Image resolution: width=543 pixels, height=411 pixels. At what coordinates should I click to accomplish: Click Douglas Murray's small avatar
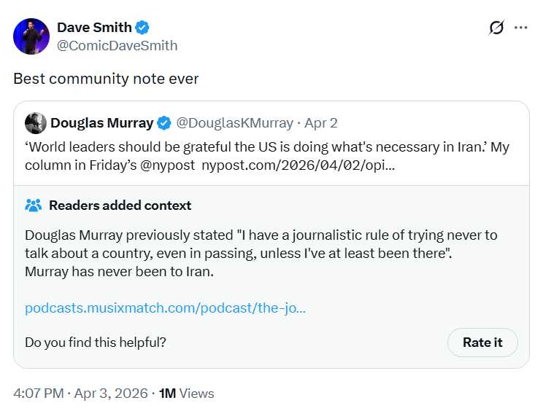point(35,122)
